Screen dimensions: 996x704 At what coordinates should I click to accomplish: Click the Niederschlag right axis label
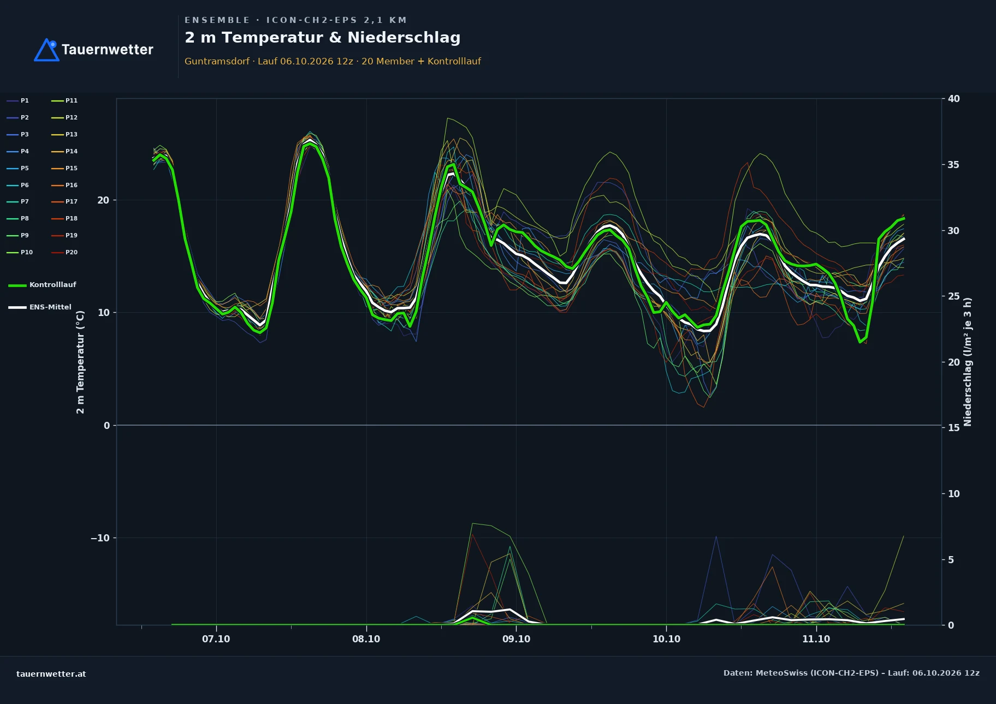[x=968, y=362]
